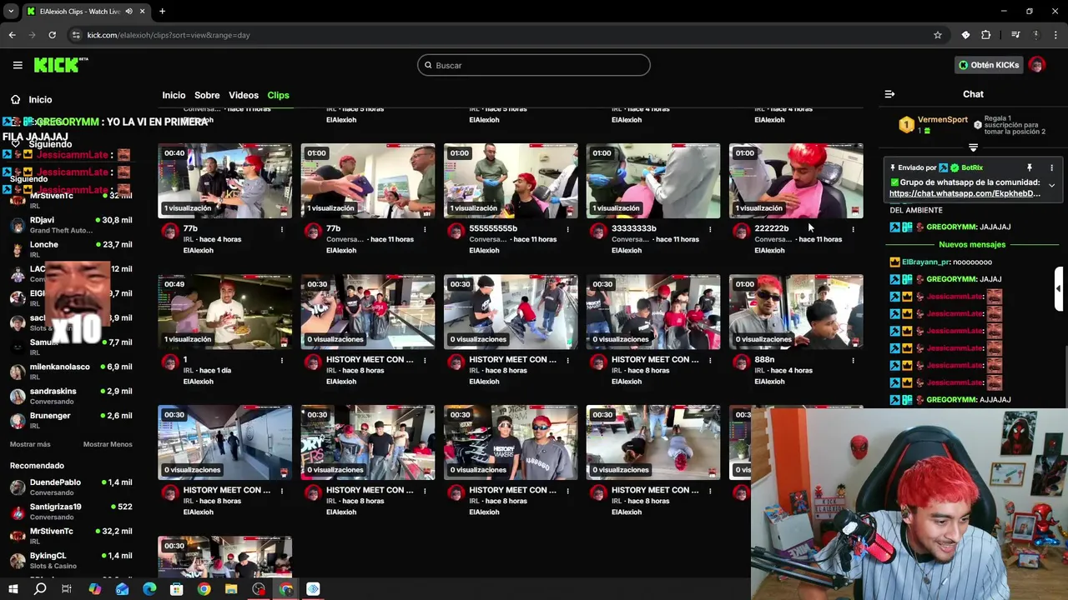The width and height of the screenshot is (1068, 600).
Task: Expand the pinned WhatsApp message chevron
Action: coord(1051,185)
